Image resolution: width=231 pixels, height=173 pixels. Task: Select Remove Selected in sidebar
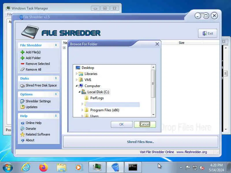(38, 64)
